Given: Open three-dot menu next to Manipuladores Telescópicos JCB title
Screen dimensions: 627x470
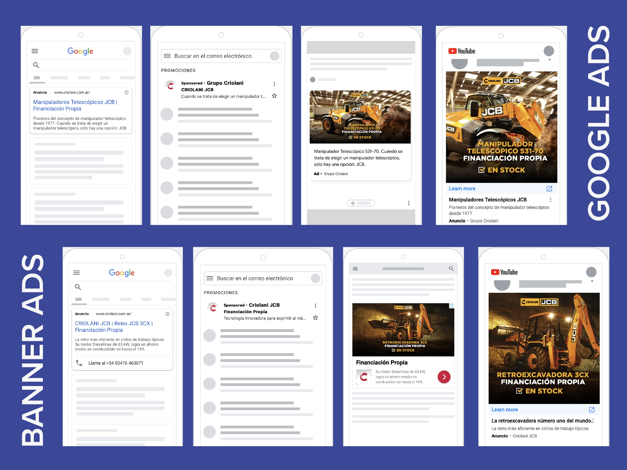Looking at the screenshot, I should pos(551,200).
